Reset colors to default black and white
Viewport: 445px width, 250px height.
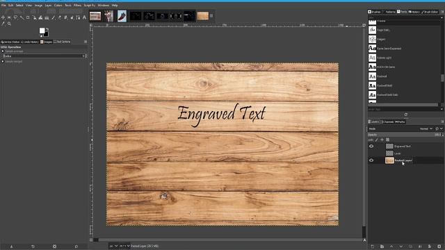41,36
